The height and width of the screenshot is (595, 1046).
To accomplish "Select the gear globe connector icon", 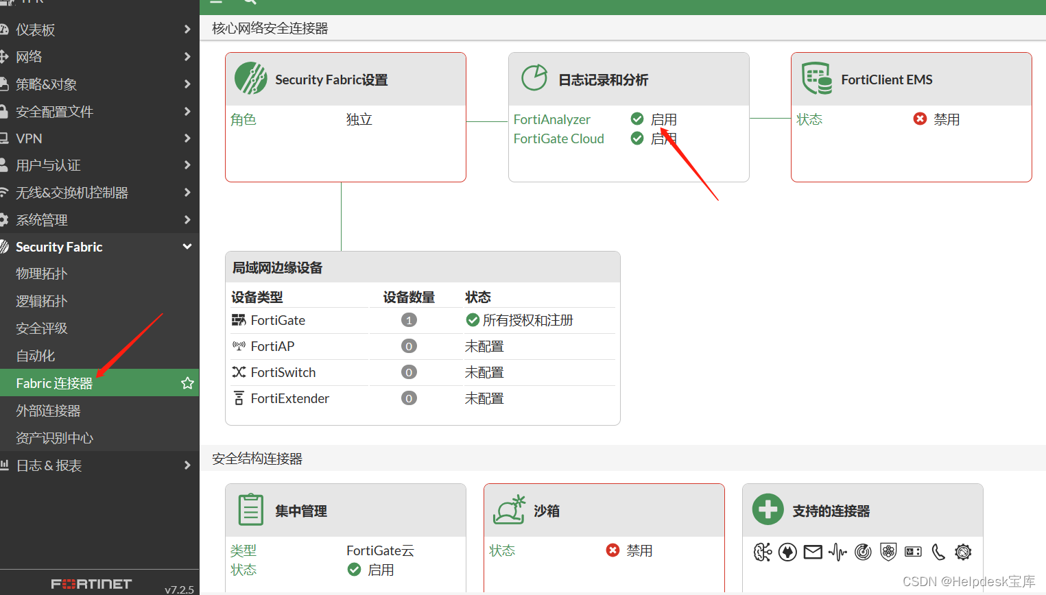I will point(963,552).
